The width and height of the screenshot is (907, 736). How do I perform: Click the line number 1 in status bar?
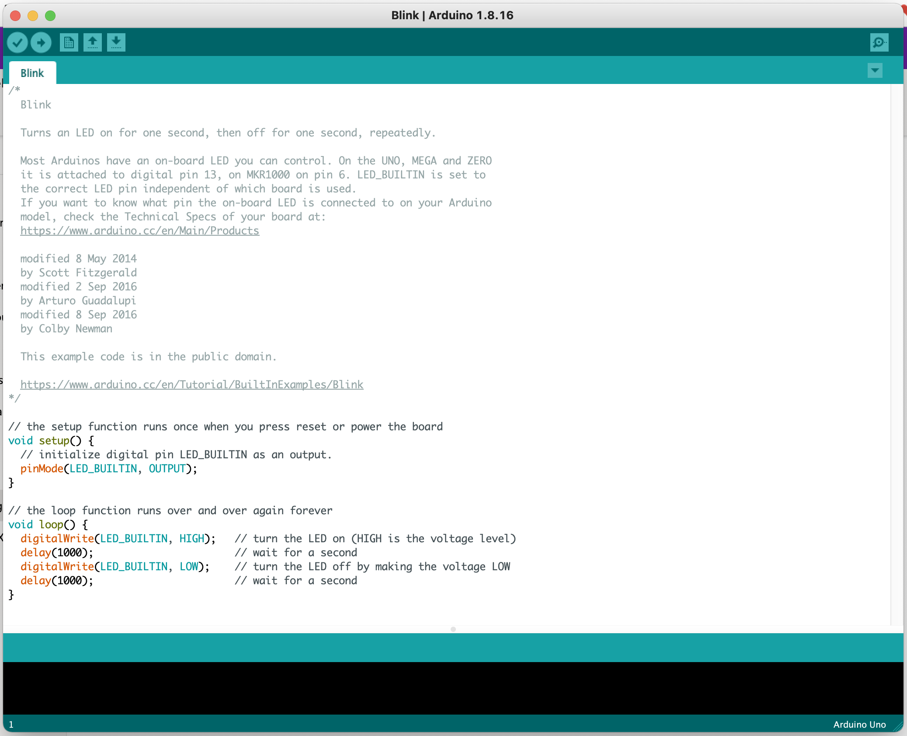pos(11,725)
